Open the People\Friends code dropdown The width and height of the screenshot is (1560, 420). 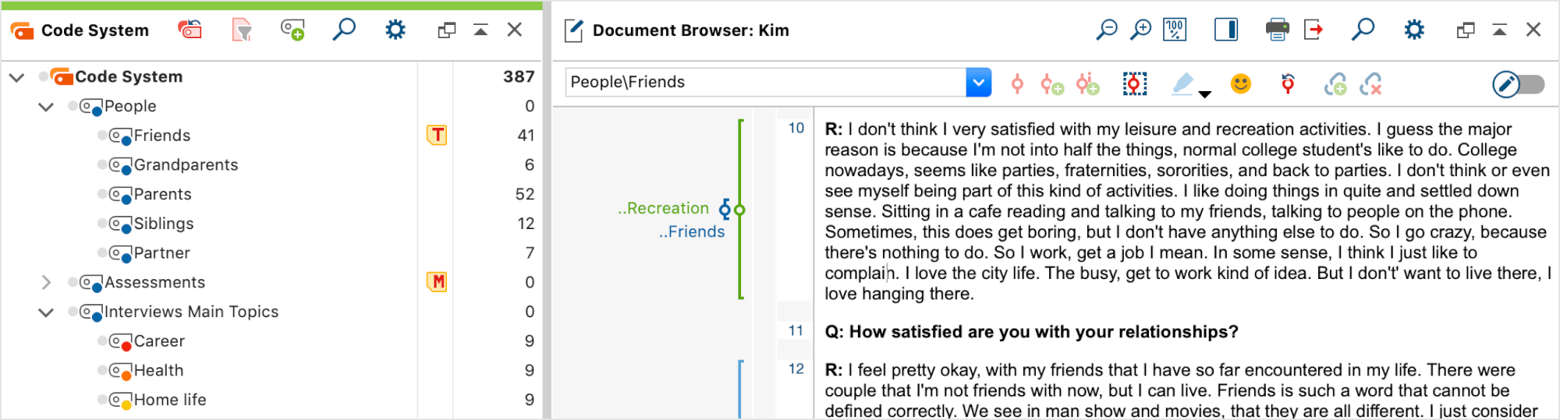[x=978, y=83]
